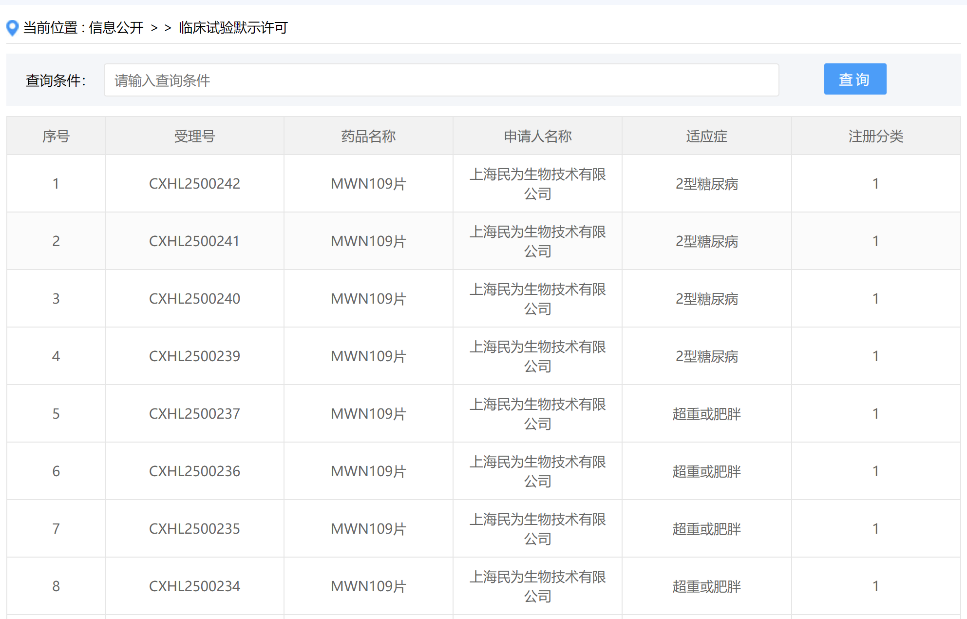Select row 8 number CXHL2500234
The height and width of the screenshot is (619, 967).
(194, 586)
